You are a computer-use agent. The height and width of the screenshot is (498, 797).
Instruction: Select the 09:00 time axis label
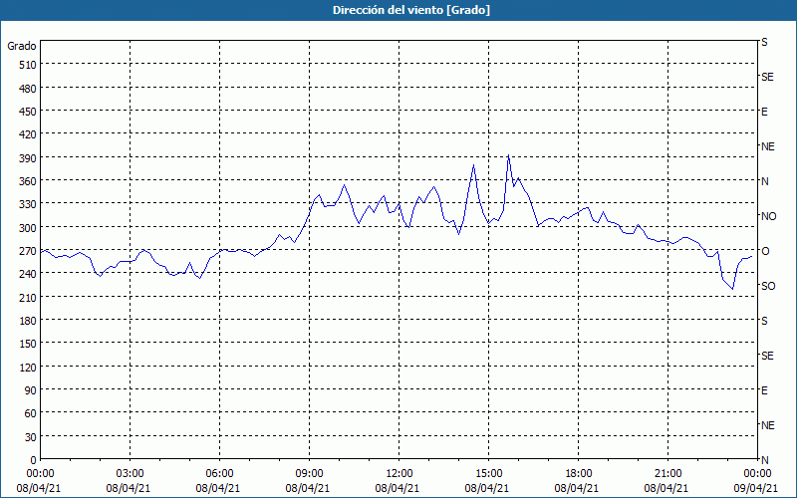coord(309,474)
